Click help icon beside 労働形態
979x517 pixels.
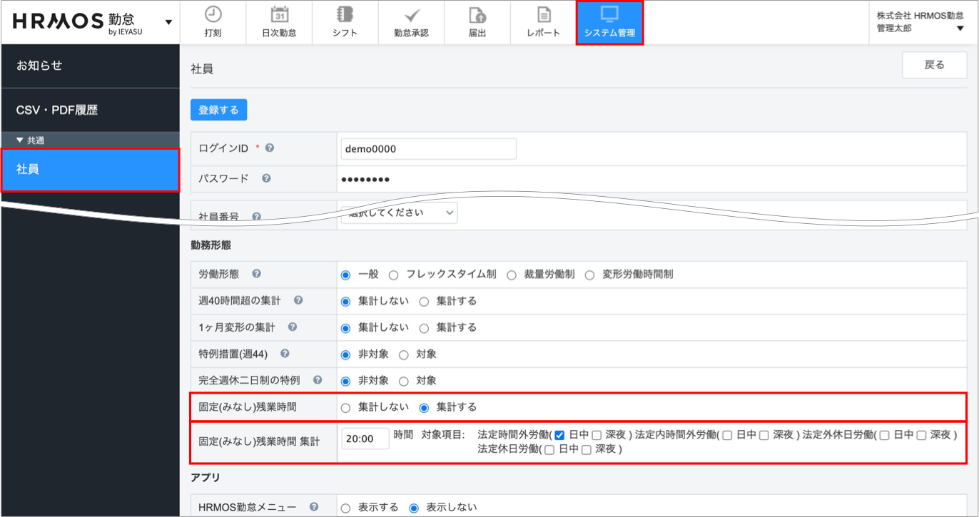(256, 274)
